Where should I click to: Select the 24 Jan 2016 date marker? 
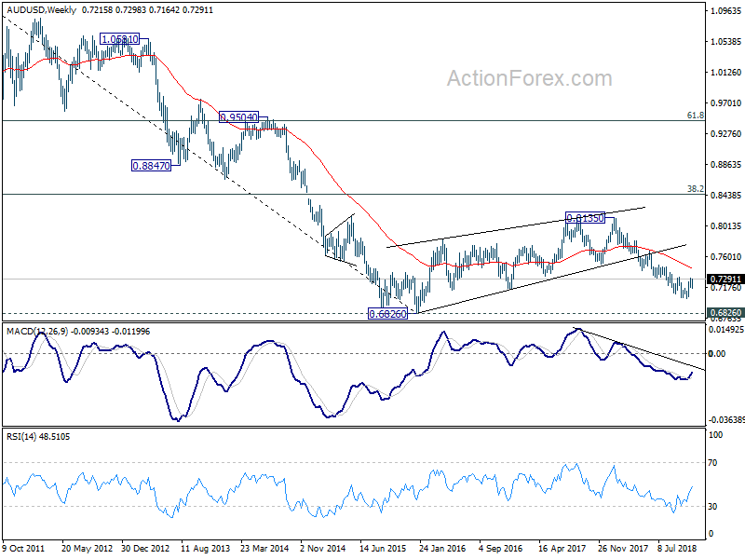(441, 548)
